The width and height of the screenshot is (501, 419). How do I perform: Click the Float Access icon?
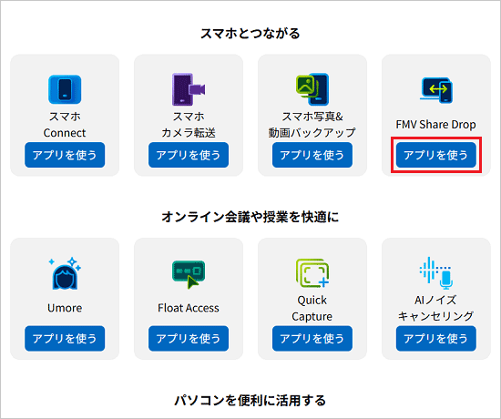[x=189, y=274]
